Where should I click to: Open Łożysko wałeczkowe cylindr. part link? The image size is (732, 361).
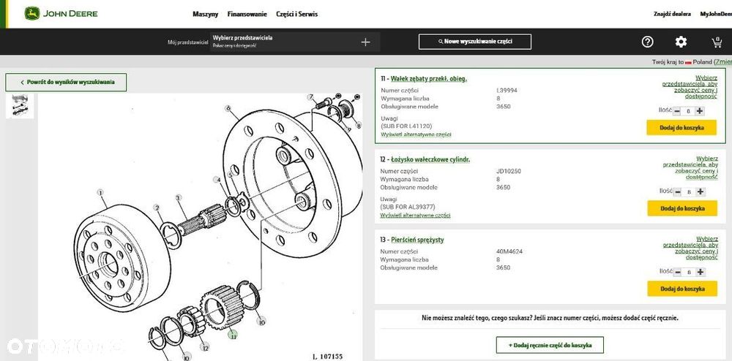coord(430,160)
